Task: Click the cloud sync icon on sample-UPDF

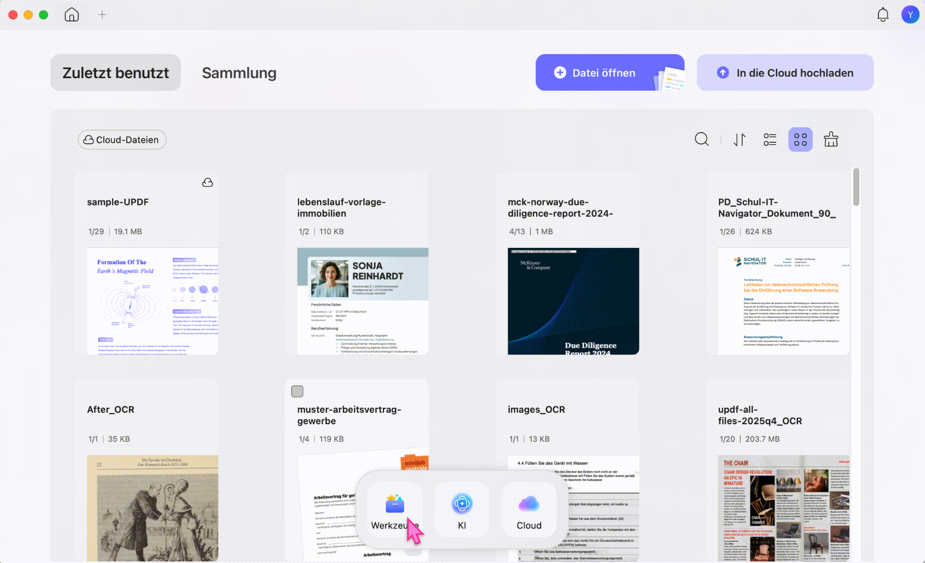Action: (207, 183)
